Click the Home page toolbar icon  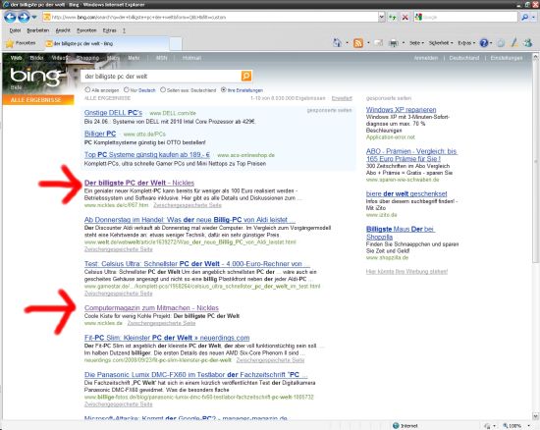point(337,43)
